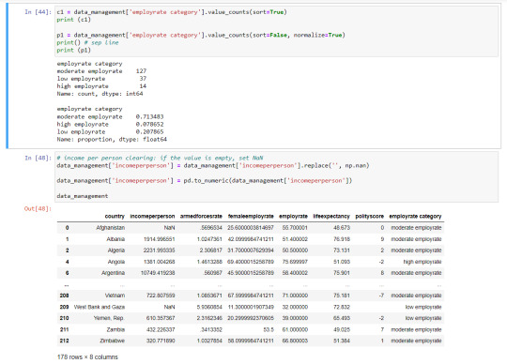
Task: Click the Zambia country cell
Action: (x=115, y=329)
